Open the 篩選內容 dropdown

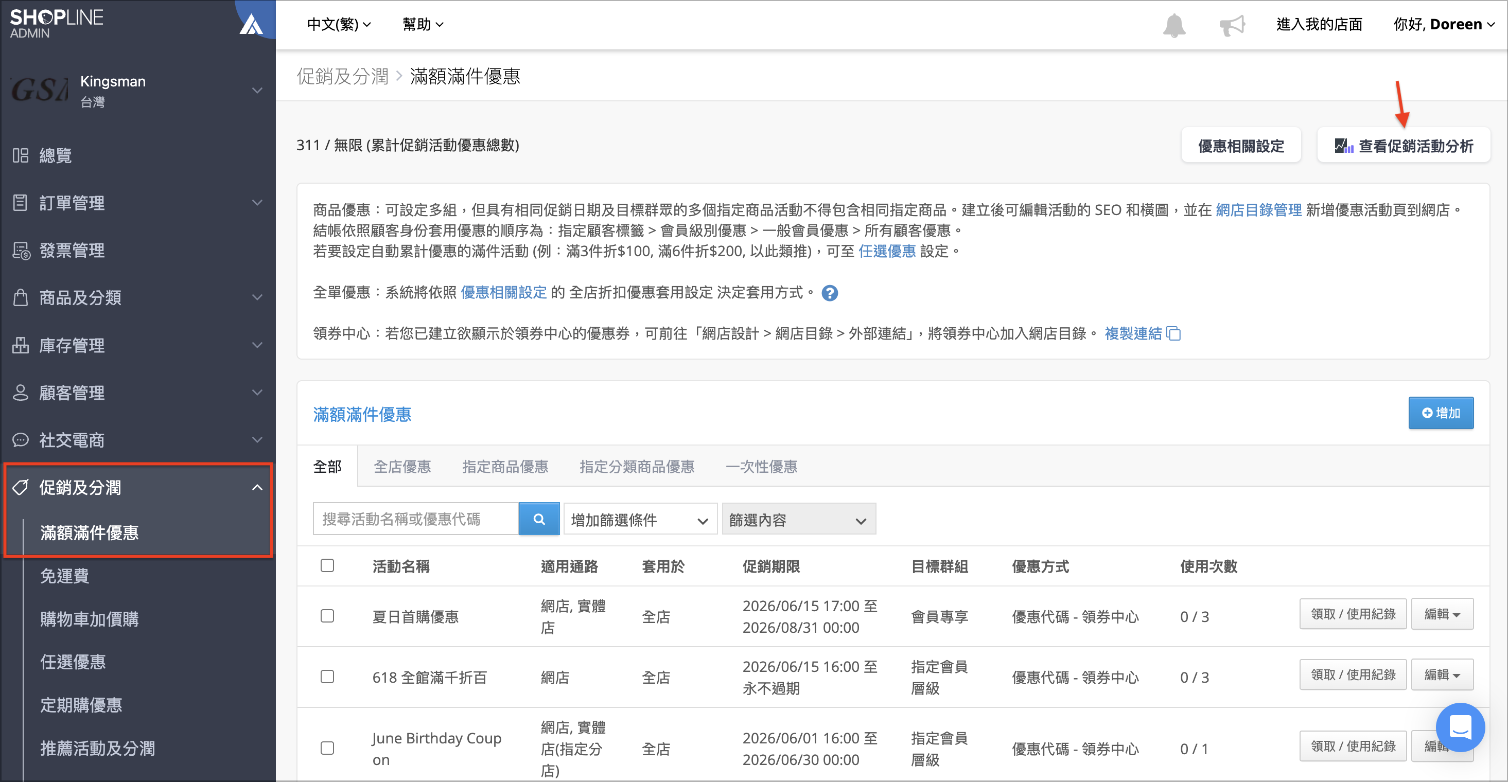tap(798, 519)
